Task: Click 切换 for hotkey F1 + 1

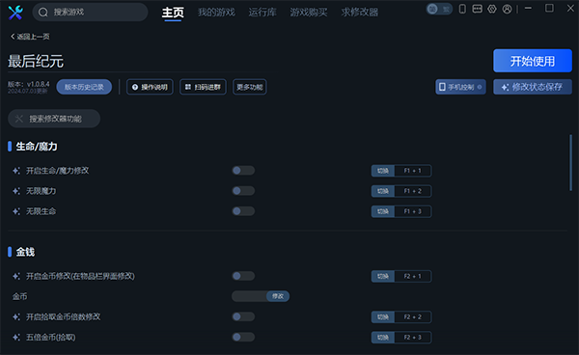Action: coord(383,171)
